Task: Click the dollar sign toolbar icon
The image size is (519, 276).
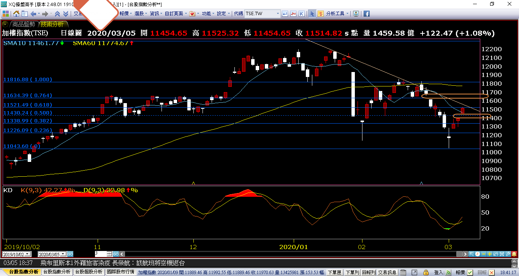Action: pos(321,14)
